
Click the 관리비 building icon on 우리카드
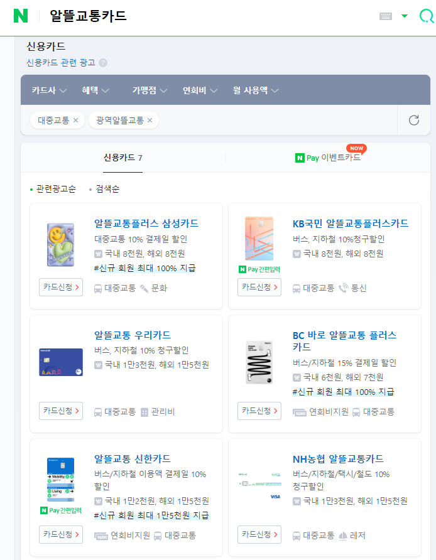coord(144,412)
